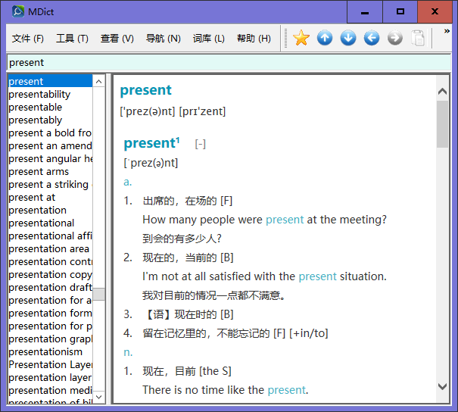Collapse the present¹ entry with [-] toggle
458x412 pixels.
(x=200, y=144)
